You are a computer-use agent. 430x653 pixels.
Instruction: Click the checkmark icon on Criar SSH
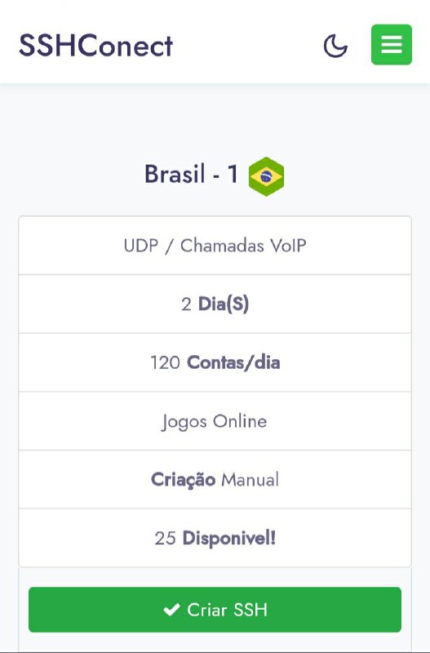point(171,610)
